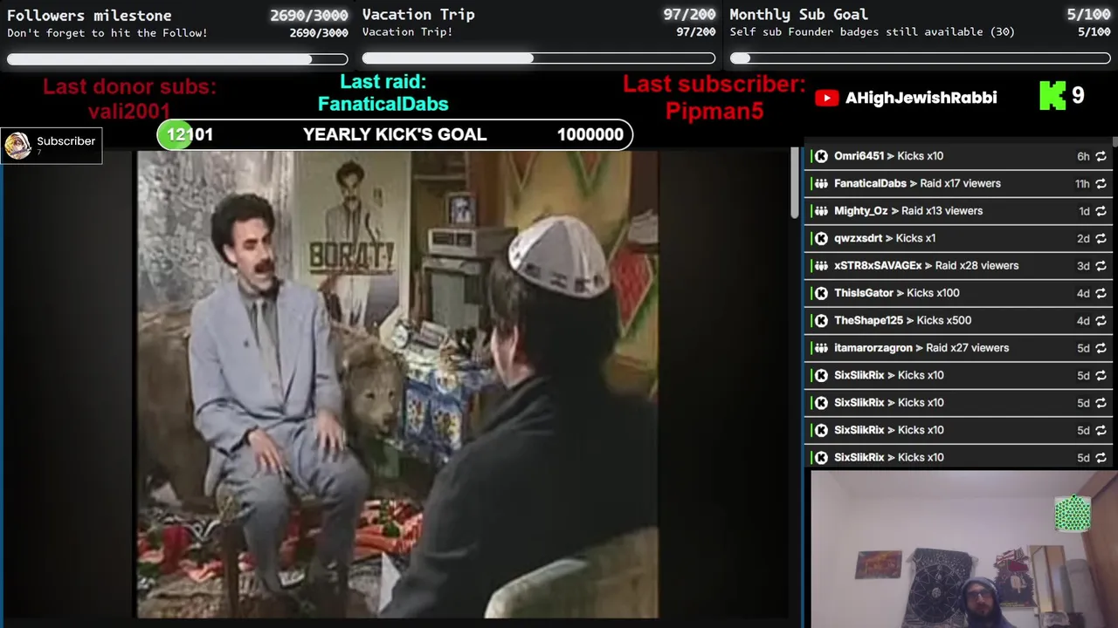The image size is (1118, 628).
Task: Click the Kick viewer count 9
Action: coord(1078,95)
